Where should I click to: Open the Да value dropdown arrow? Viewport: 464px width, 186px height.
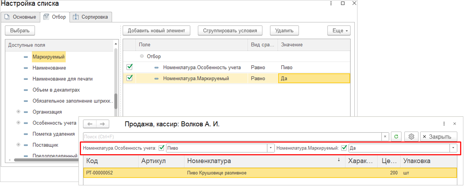453,148
